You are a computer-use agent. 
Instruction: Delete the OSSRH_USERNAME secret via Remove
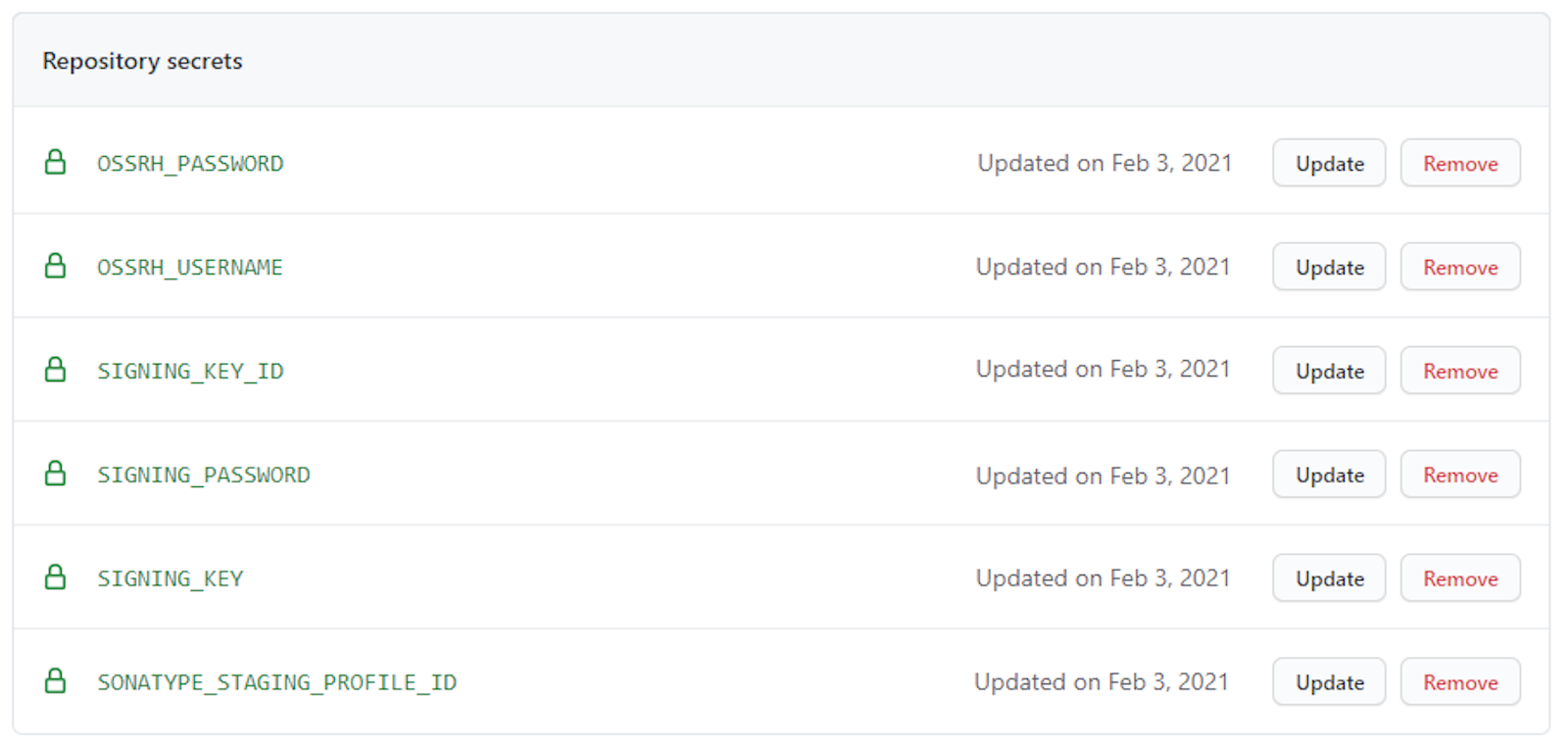point(1460,268)
